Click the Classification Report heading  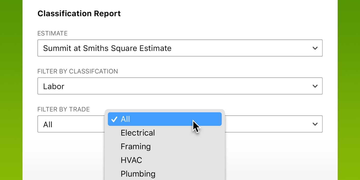coord(79,13)
